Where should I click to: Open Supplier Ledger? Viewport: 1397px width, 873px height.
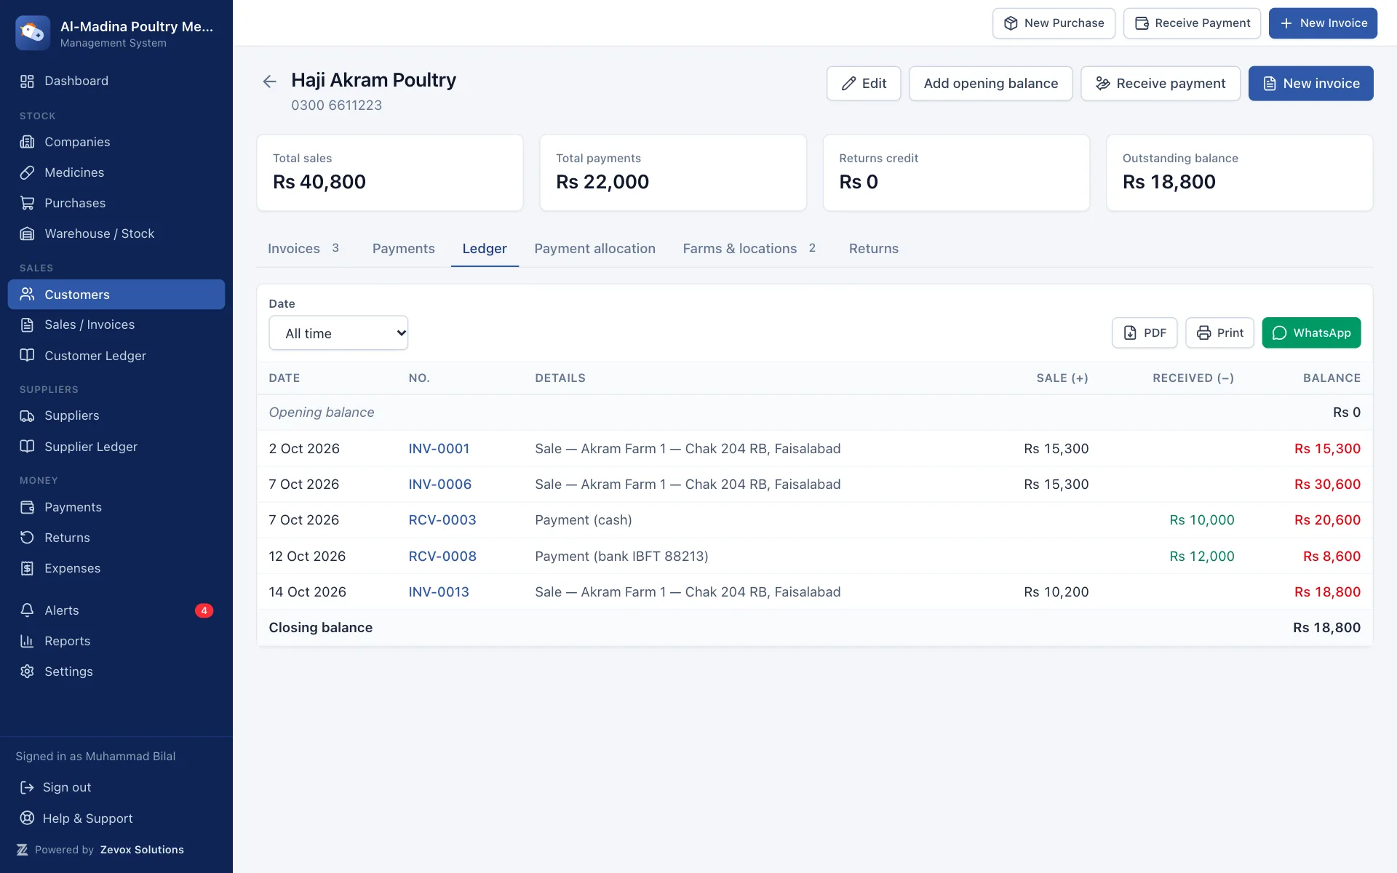116,447
